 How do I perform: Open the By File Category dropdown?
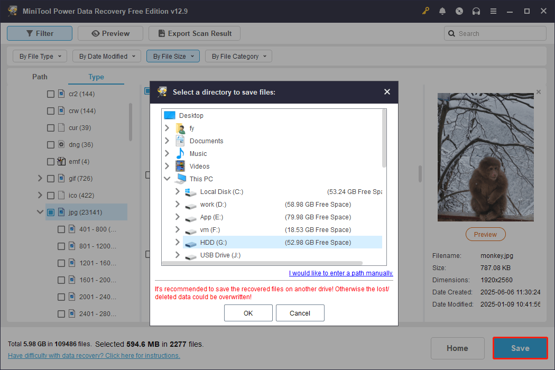(238, 57)
